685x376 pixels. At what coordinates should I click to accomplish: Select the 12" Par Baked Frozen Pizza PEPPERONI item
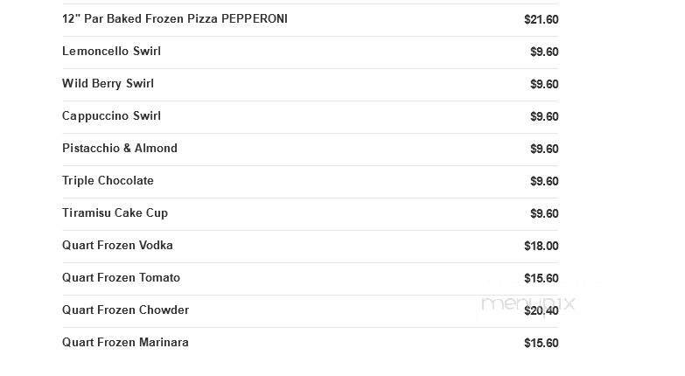(x=175, y=19)
